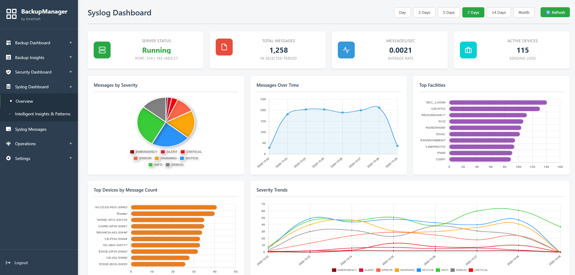The height and width of the screenshot is (275, 575).
Task: Click the Refresh button
Action: (555, 12)
